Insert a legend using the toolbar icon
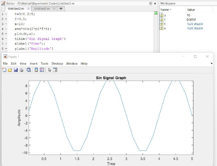The width and height of the screenshot is (217, 166). [x=42, y=70]
